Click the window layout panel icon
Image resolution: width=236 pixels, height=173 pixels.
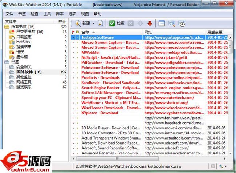click(x=162, y=23)
